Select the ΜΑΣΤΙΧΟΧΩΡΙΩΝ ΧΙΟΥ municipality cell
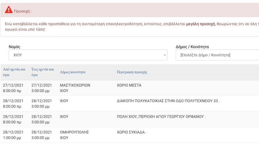Viewport: 259px width, 152px height. (75, 88)
